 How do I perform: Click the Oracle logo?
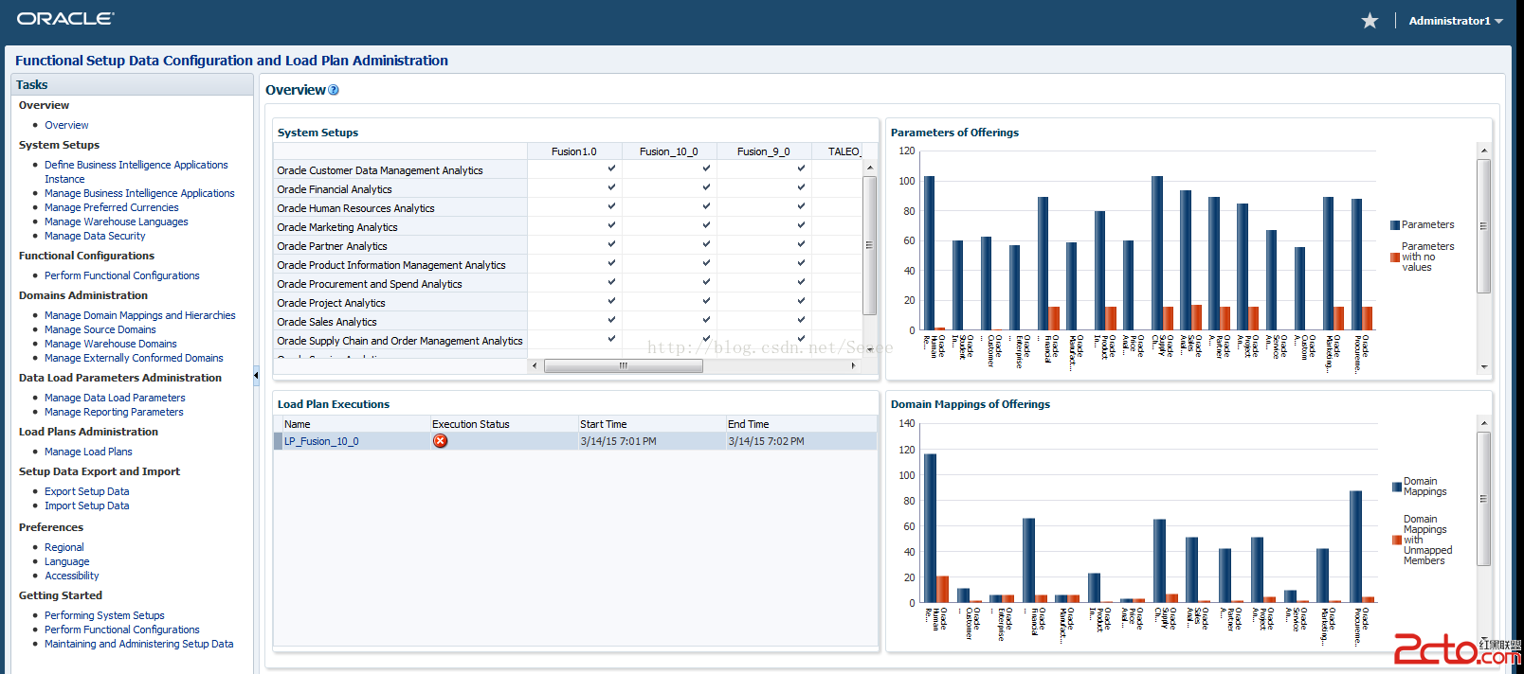pyautogui.click(x=65, y=19)
